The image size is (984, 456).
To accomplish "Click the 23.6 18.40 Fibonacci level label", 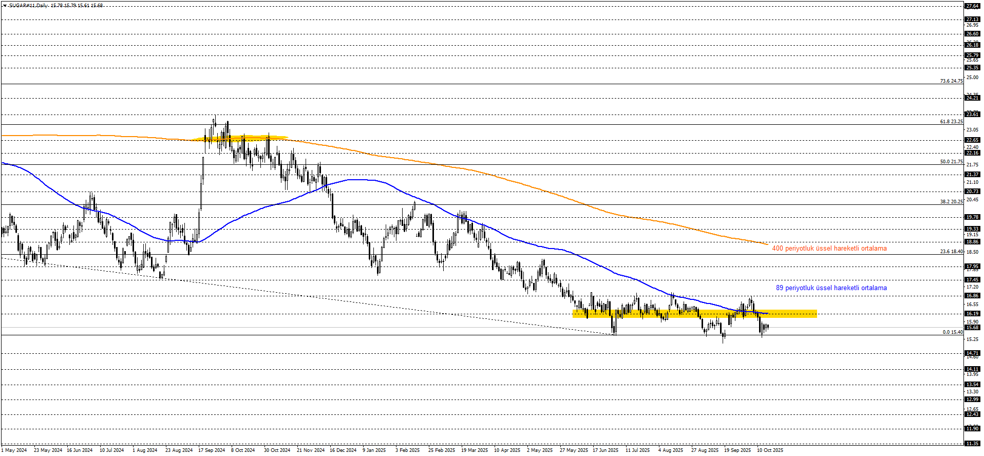I will point(951,252).
